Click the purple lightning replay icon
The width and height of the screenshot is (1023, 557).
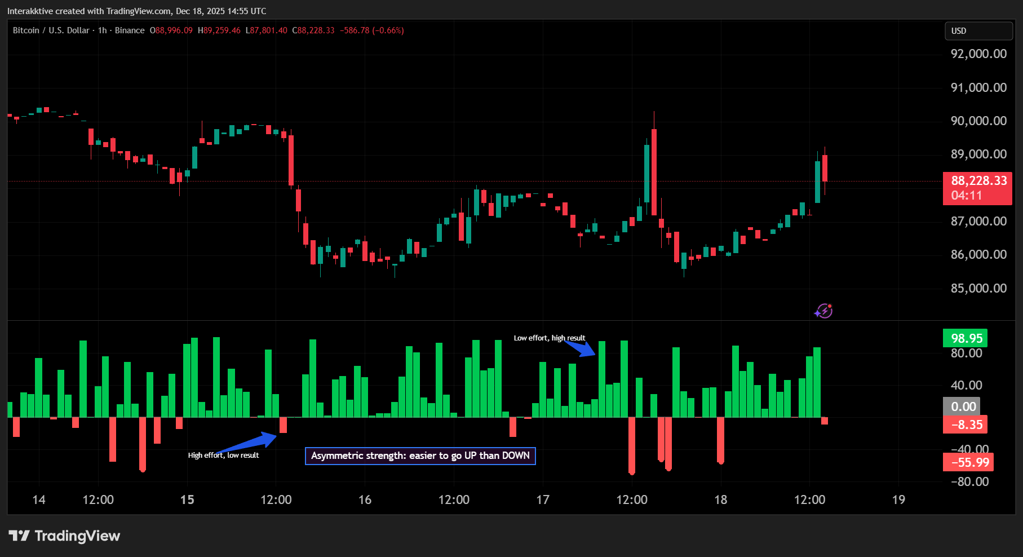pyautogui.click(x=823, y=311)
